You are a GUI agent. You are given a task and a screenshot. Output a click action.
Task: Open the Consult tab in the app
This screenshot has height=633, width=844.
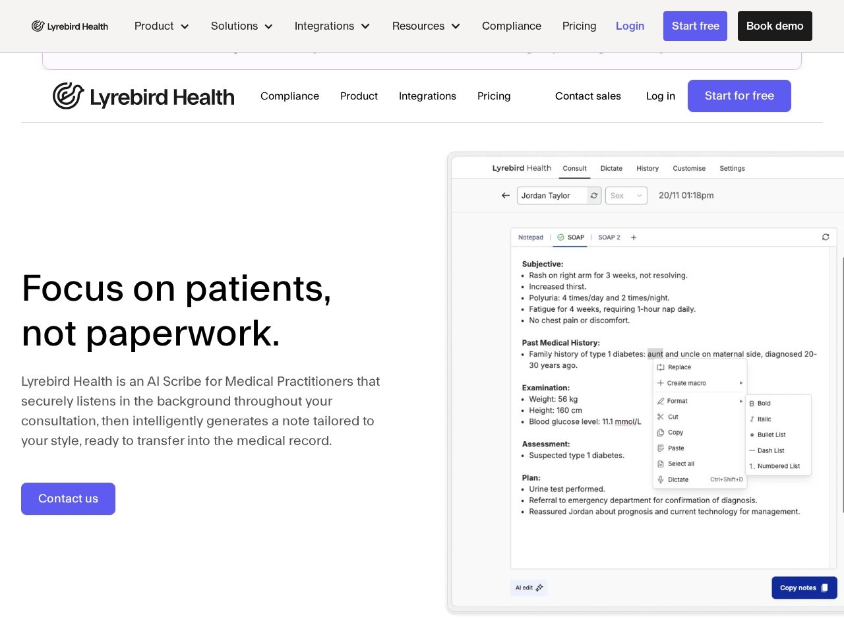coord(574,169)
